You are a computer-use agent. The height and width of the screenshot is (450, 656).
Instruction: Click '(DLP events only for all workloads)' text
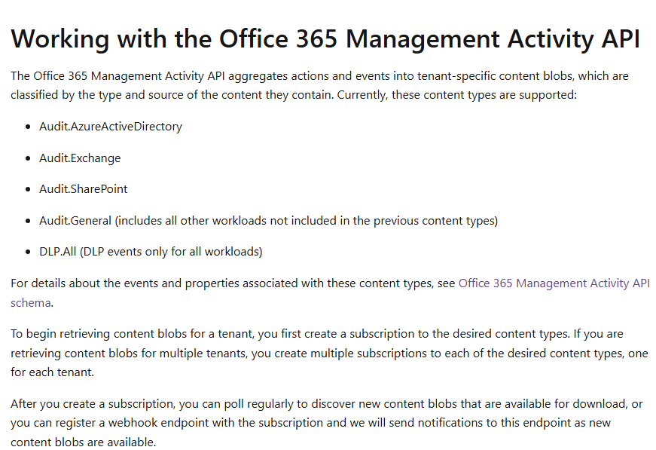point(171,252)
